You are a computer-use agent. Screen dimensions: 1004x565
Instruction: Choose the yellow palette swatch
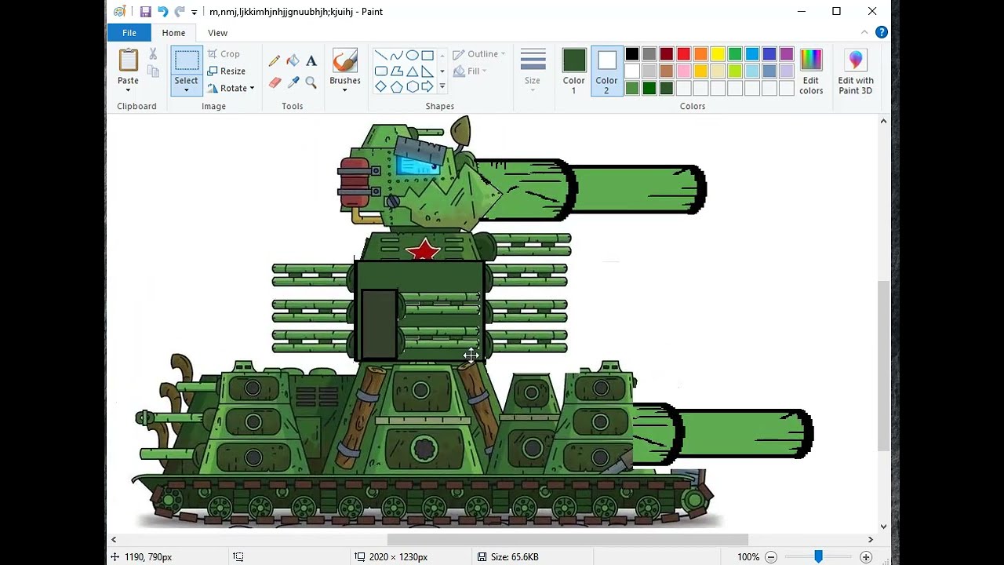coord(718,54)
